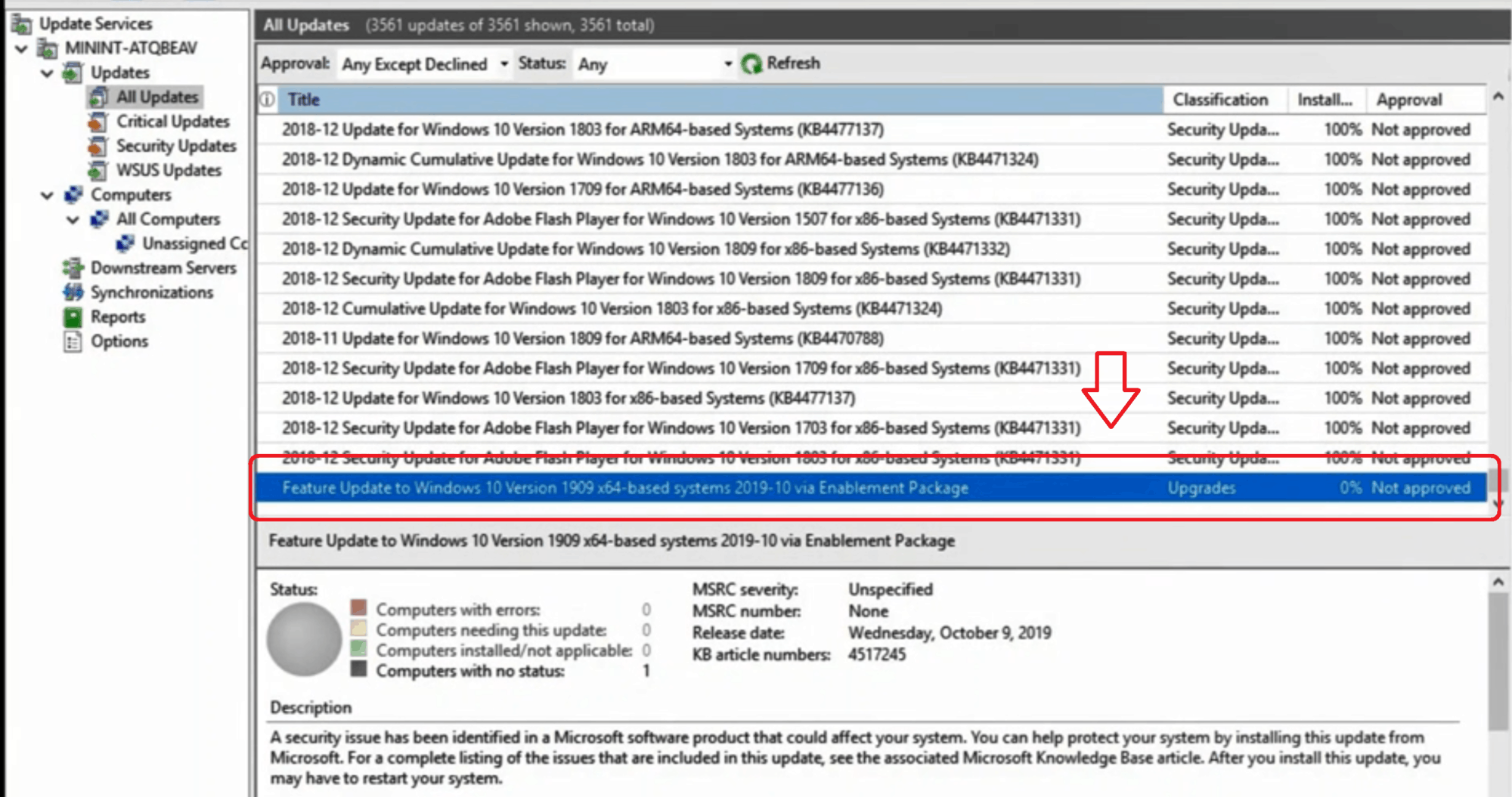
Task: Click the details pane scrollbar thumb
Action: (x=1498, y=662)
